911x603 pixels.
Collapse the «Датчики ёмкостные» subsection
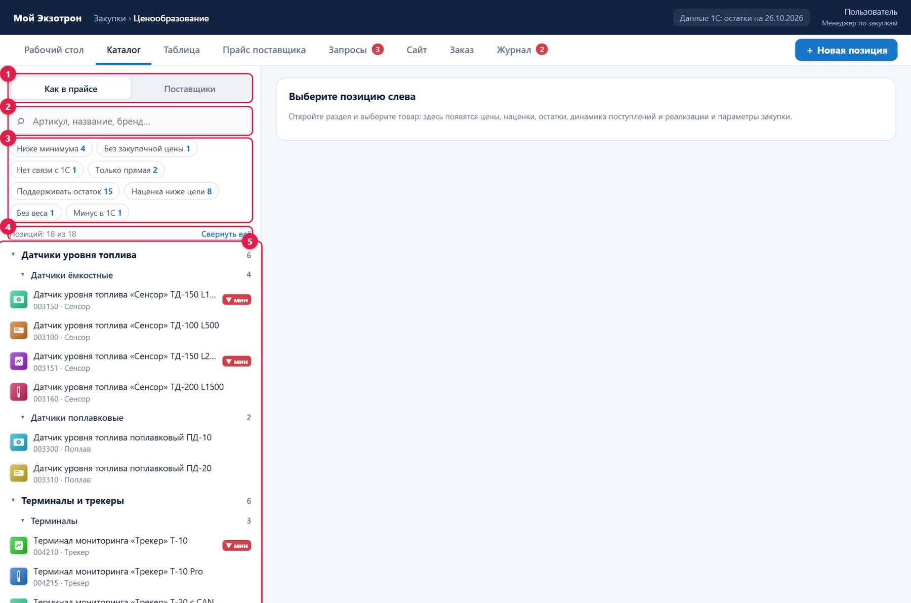(x=22, y=275)
